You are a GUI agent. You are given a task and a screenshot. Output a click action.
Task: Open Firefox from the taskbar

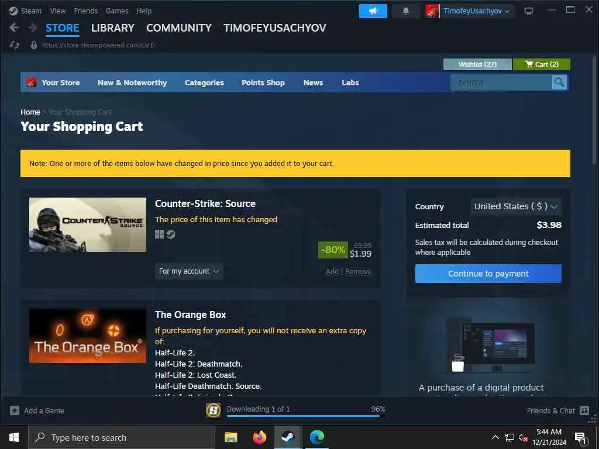click(x=259, y=437)
